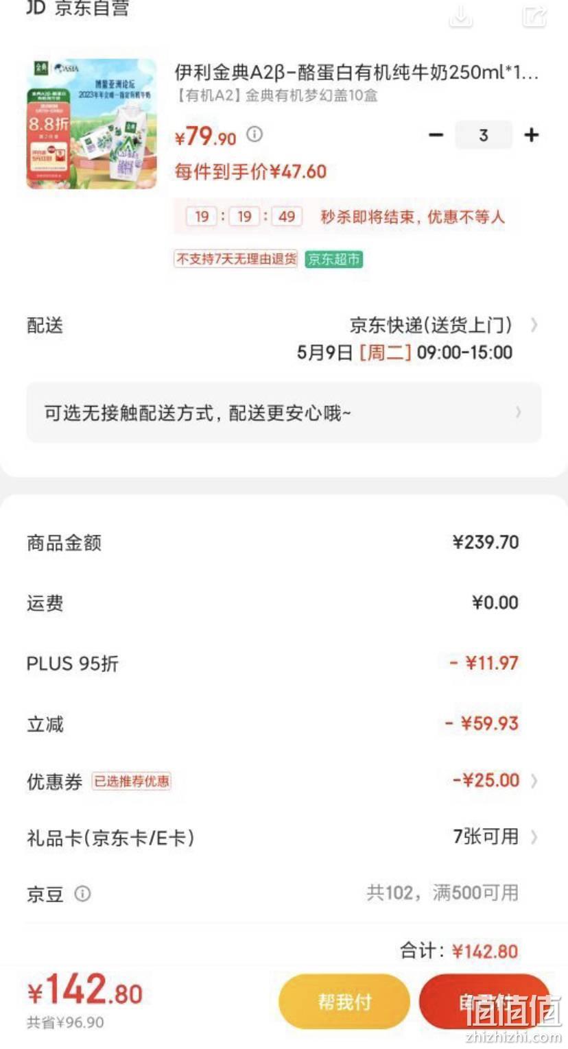This screenshot has height=1049, width=568.
Task: Click the 京东超市 green tag
Action: click(x=333, y=259)
